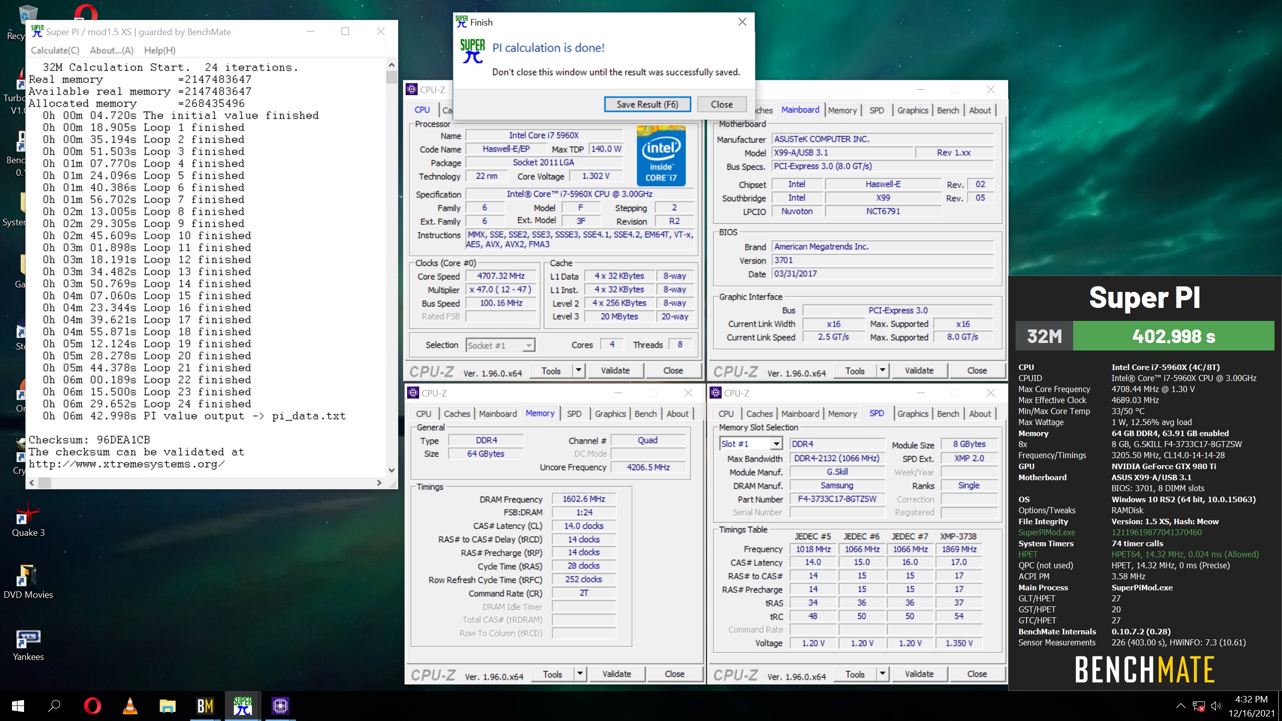Image resolution: width=1282 pixels, height=721 pixels.
Task: Click CPU-Z memory window title icon
Action: tap(413, 393)
